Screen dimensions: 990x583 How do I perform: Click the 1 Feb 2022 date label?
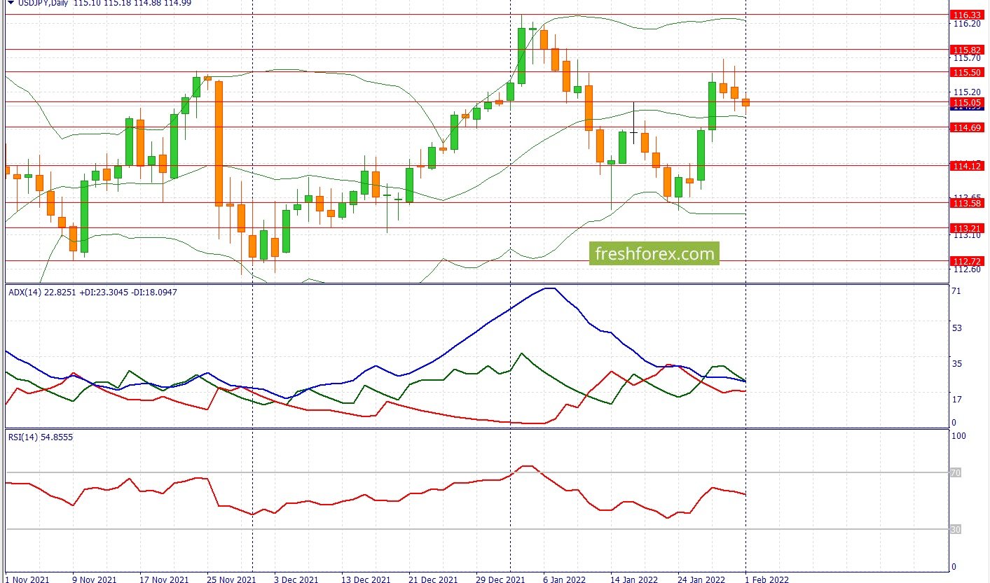pyautogui.click(x=766, y=580)
